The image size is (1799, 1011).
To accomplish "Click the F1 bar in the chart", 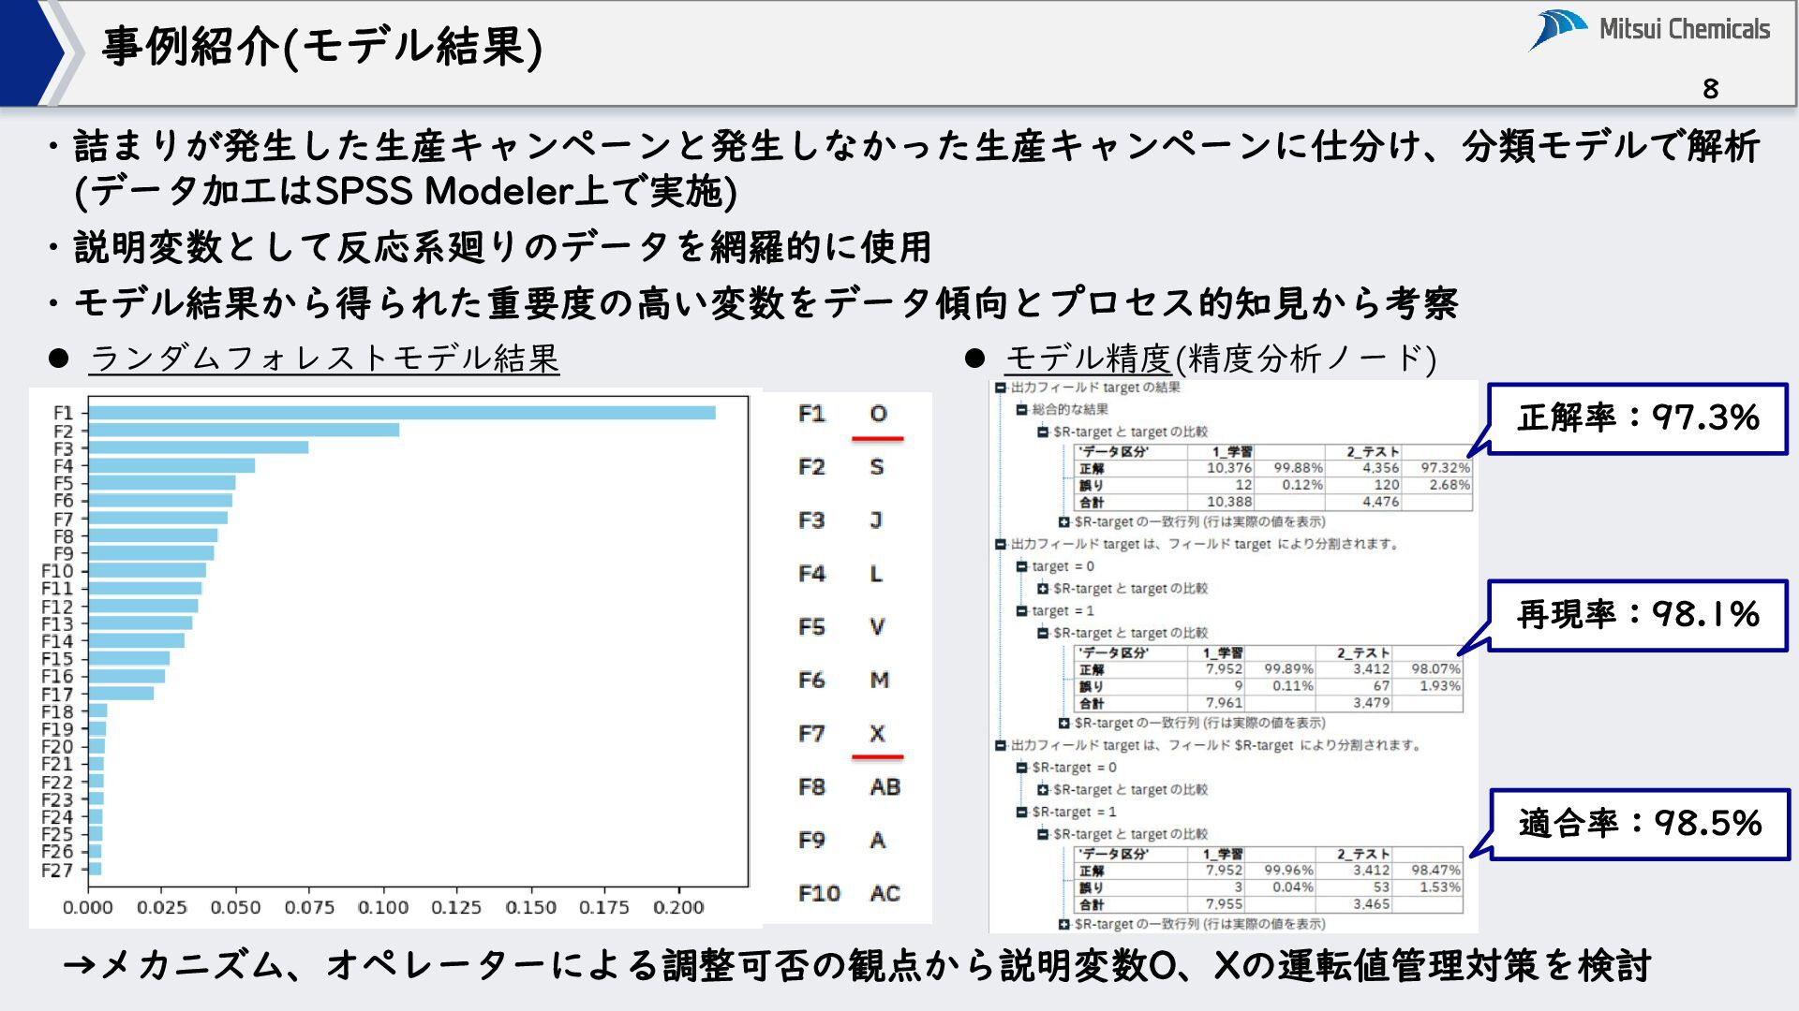I will pyautogui.click(x=401, y=413).
